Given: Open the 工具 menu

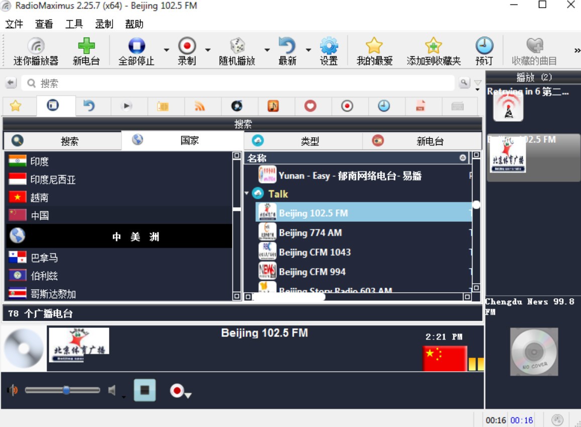Looking at the screenshot, I should coord(74,24).
